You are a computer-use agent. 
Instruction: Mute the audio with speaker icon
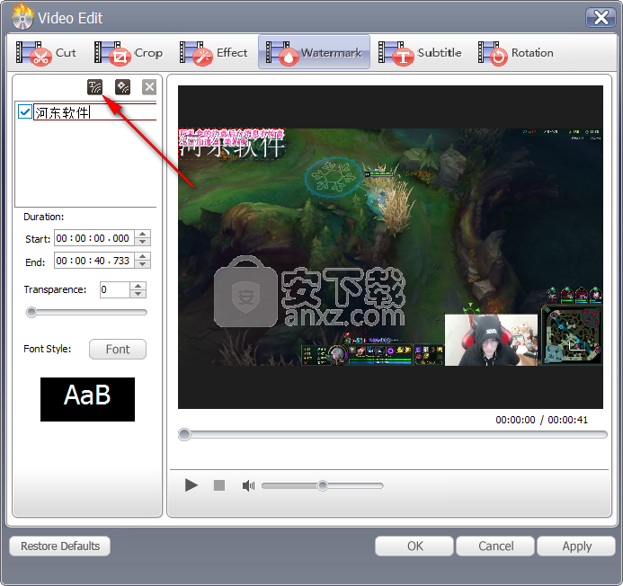(x=248, y=485)
